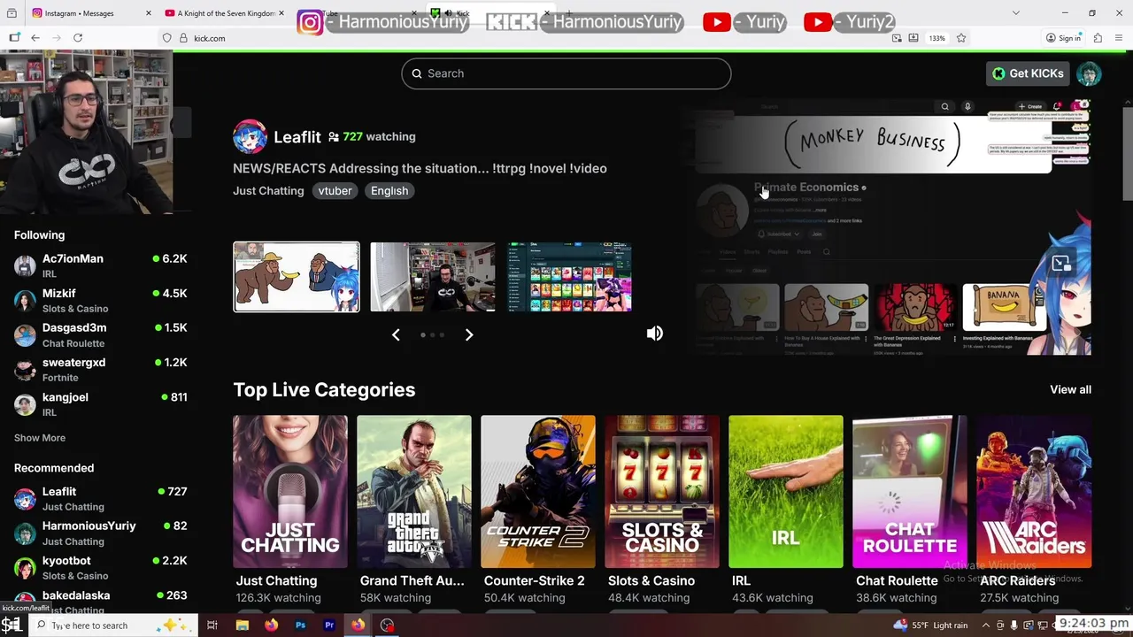Open the Firefox view icon left of tabs
The image size is (1133, 637).
click(12, 13)
